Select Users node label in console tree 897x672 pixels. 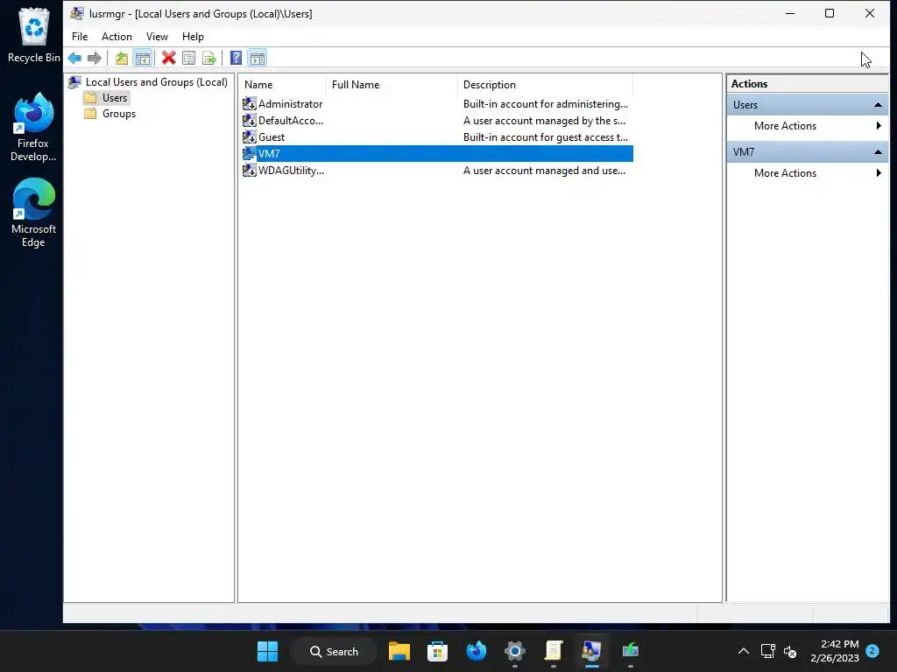[115, 98]
